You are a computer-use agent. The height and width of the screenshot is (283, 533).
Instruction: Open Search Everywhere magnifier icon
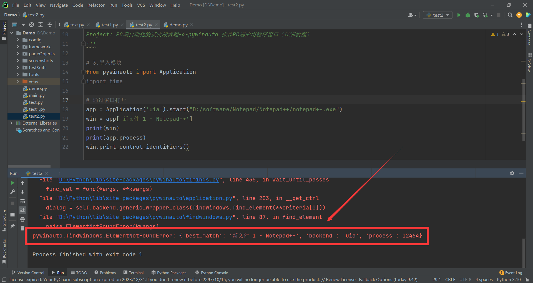point(510,15)
